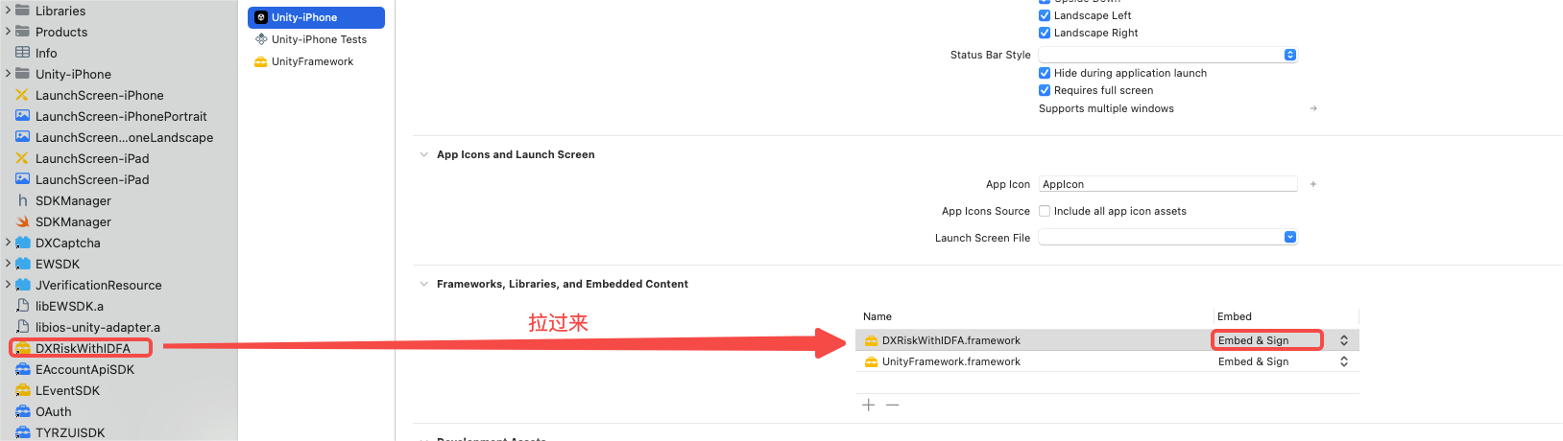1563x441 pixels.
Task: Open the Status Bar Style dropdown
Action: [x=1168, y=55]
